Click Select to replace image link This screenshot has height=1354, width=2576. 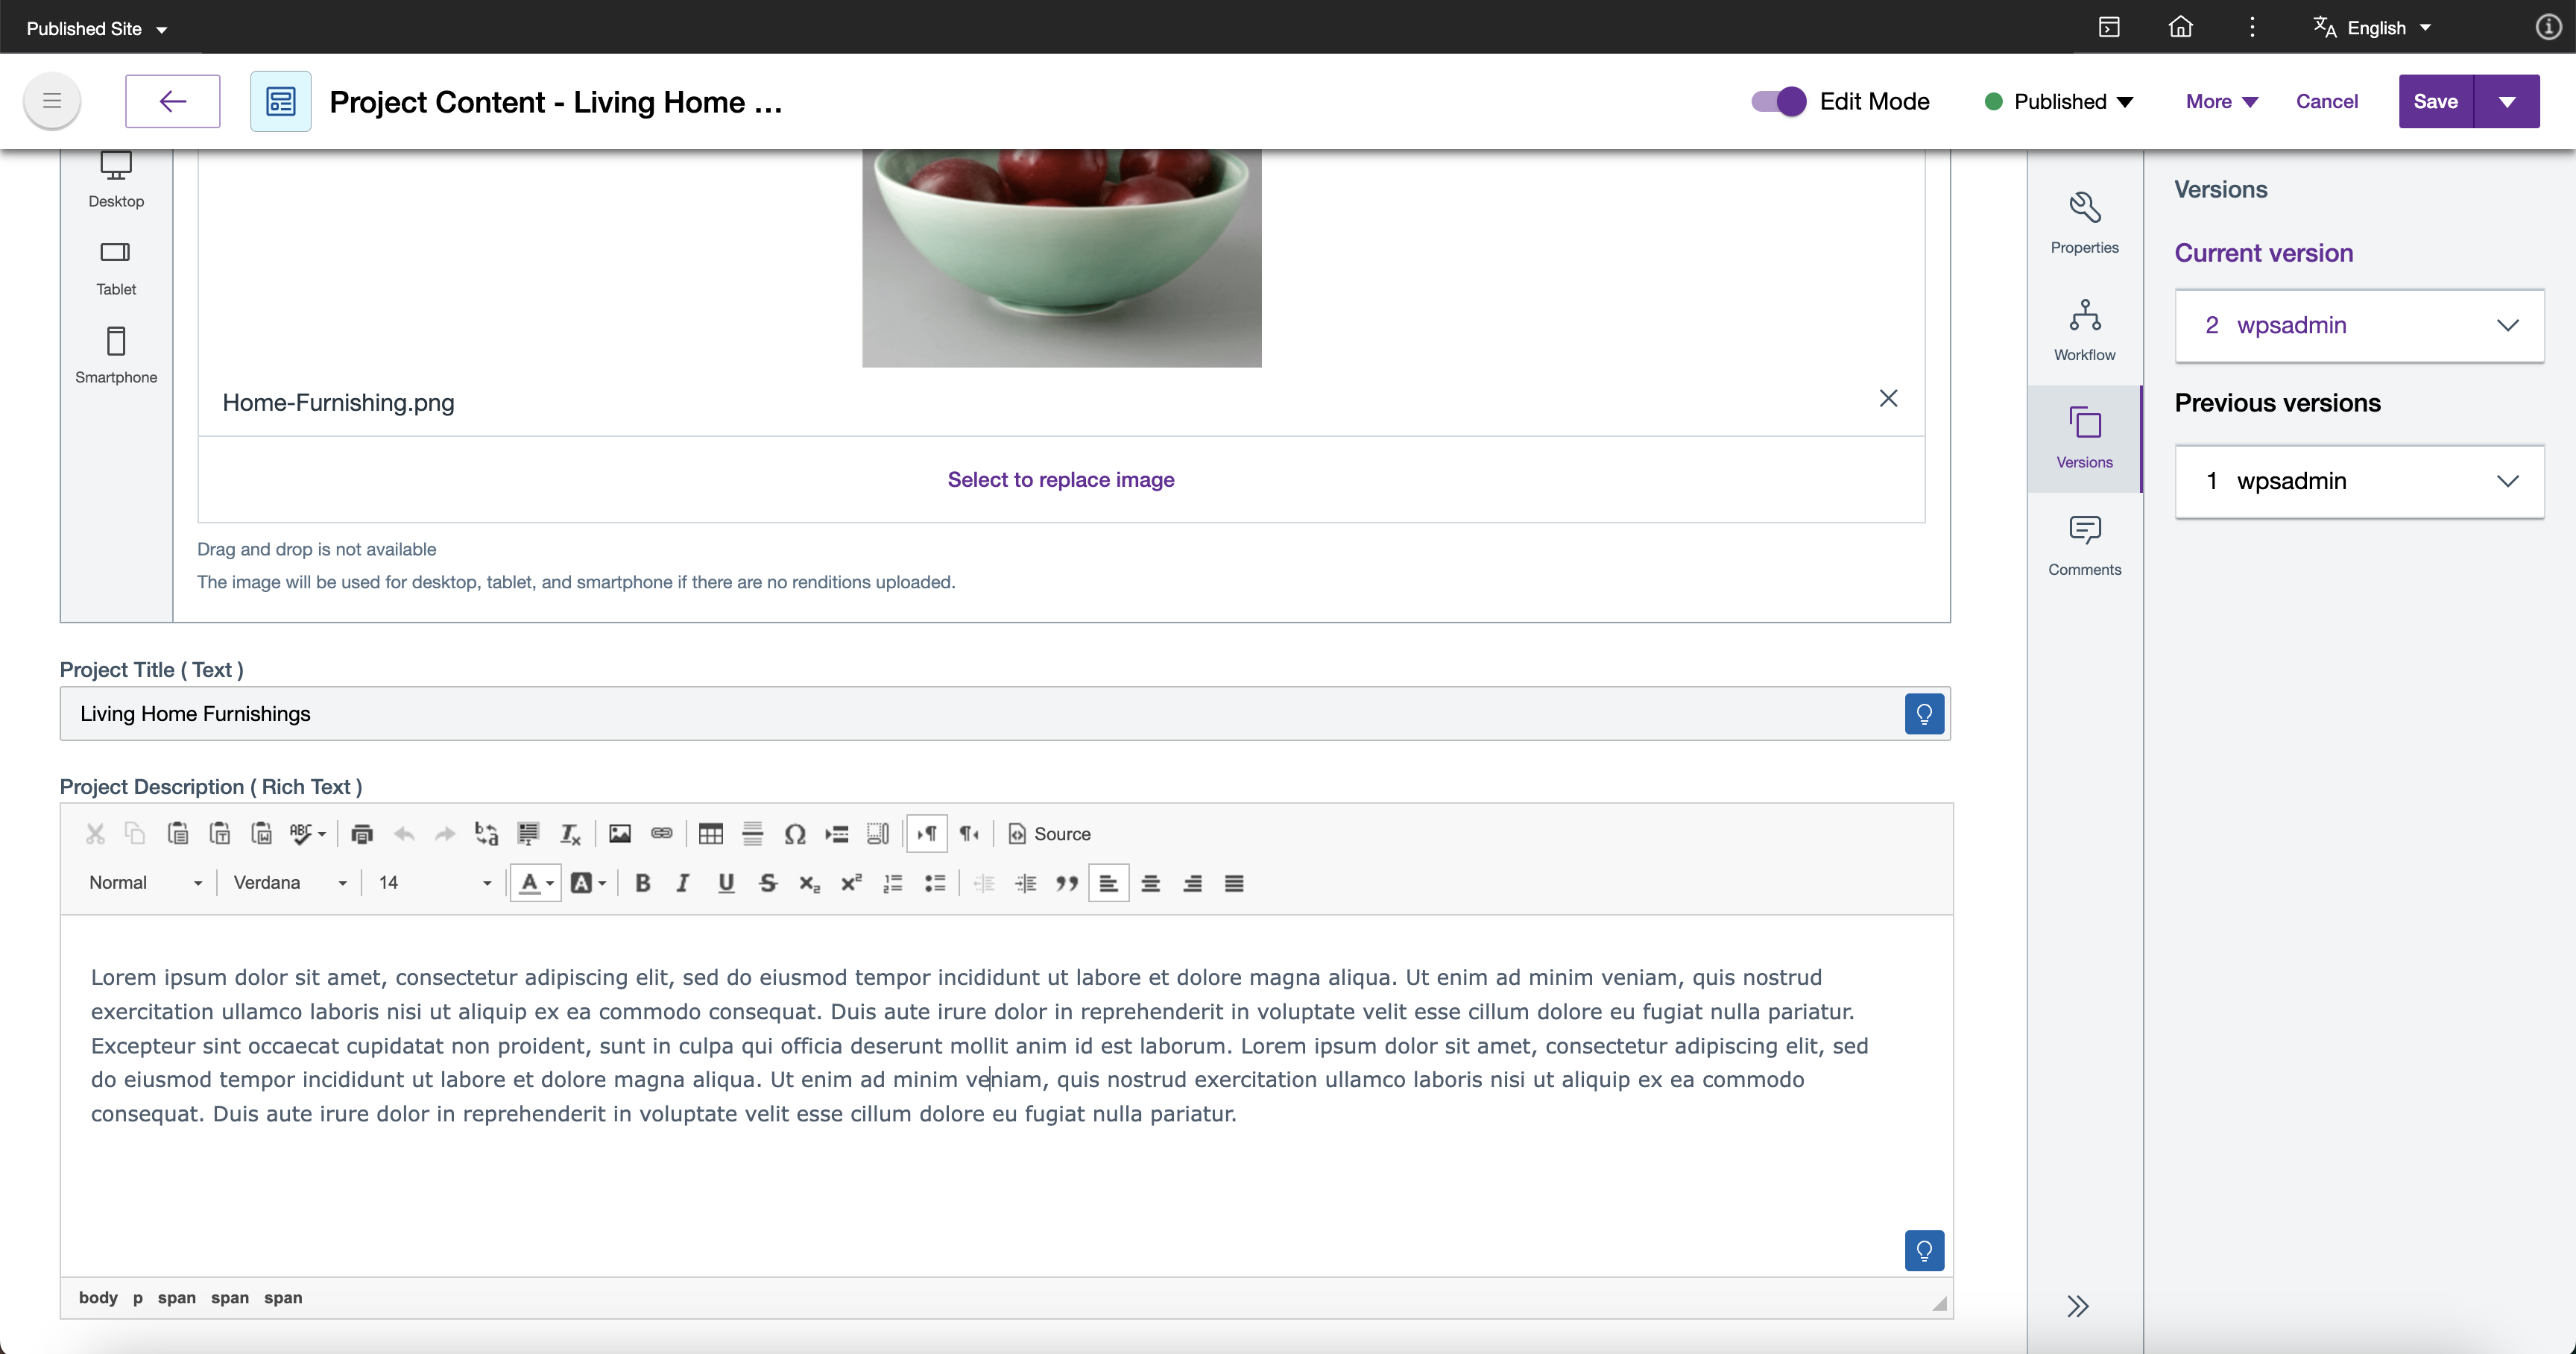(x=1060, y=479)
